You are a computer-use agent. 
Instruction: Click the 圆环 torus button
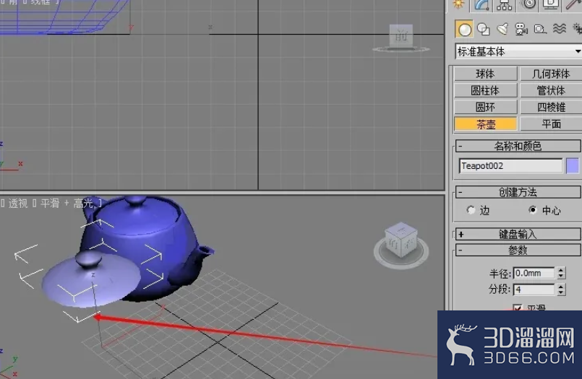click(486, 107)
